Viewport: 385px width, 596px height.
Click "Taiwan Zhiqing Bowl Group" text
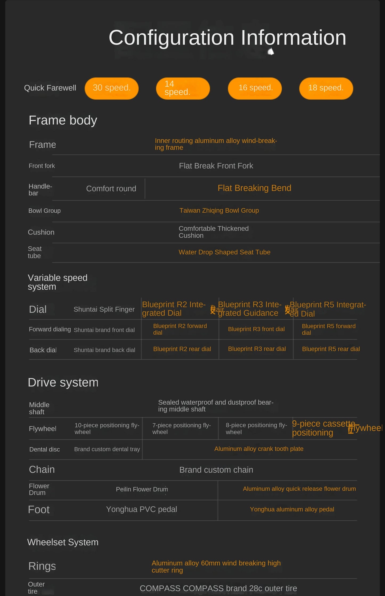click(219, 210)
